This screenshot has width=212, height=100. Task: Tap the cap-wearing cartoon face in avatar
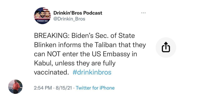coord(37,14)
